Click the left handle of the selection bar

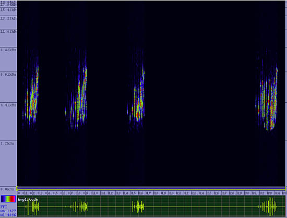pyautogui.click(x=17, y=189)
